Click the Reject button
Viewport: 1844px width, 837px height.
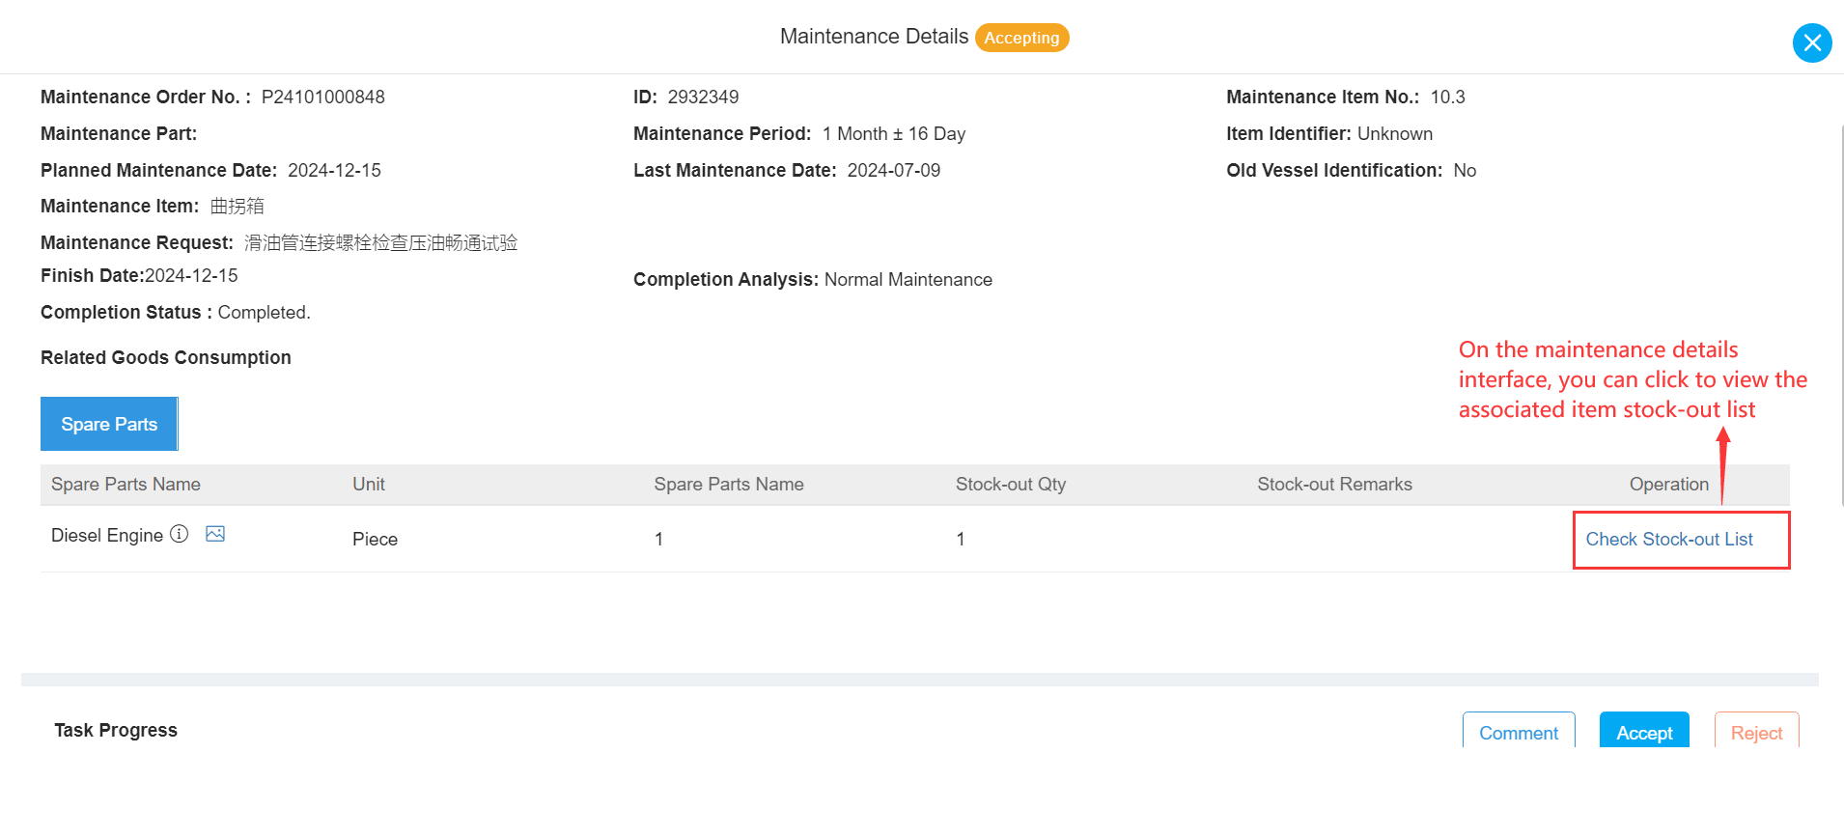coord(1756,732)
